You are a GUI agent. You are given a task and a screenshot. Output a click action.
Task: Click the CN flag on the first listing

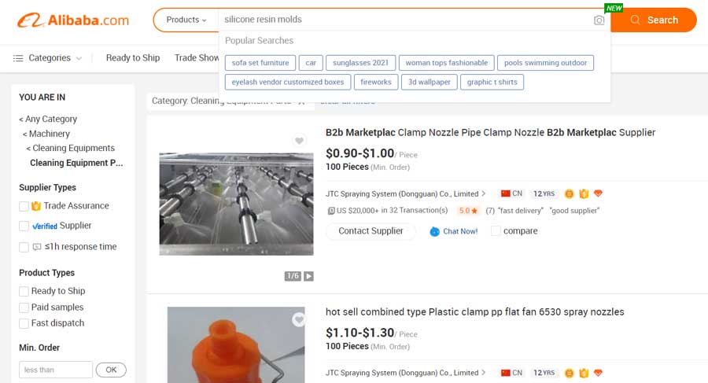(x=506, y=193)
